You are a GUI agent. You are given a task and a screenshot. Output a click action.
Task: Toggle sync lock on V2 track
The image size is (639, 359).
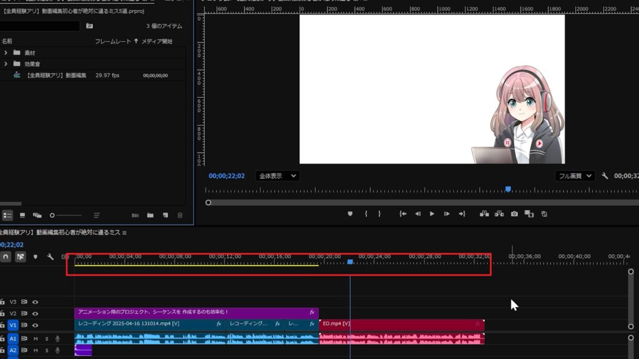[x=24, y=314]
